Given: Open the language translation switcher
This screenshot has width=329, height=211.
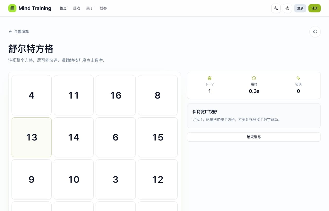Looking at the screenshot, I should 276,8.
